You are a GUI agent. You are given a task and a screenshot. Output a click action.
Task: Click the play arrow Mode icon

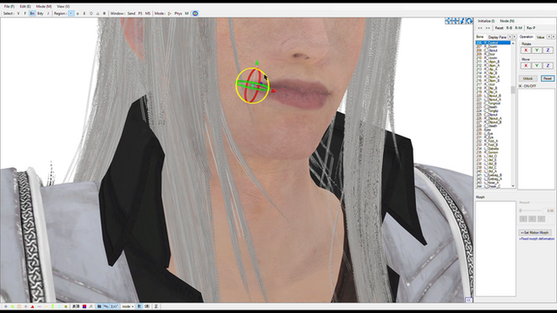coord(170,14)
